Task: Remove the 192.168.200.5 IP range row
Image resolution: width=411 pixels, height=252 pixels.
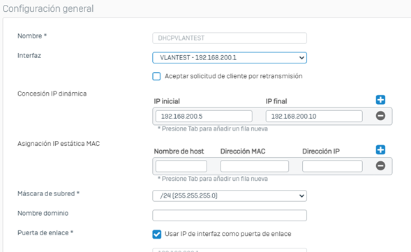Action: point(380,116)
